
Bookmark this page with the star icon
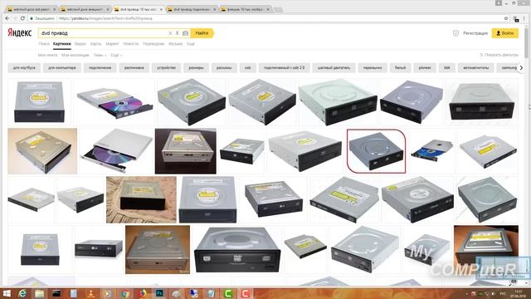point(506,18)
